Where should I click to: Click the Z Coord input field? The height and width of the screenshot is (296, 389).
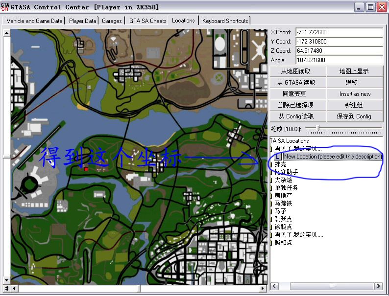point(339,51)
